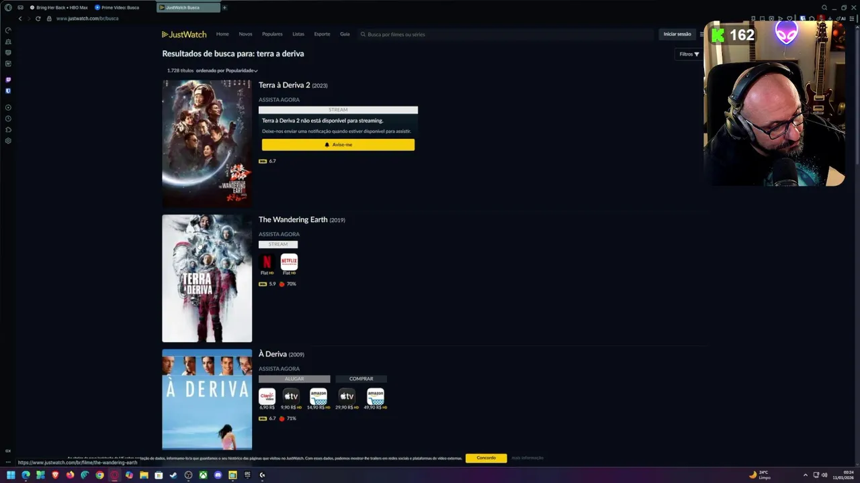The image size is (860, 483).
Task: Focus the 'Busca por filmes ou séries' field
Action: (505, 34)
